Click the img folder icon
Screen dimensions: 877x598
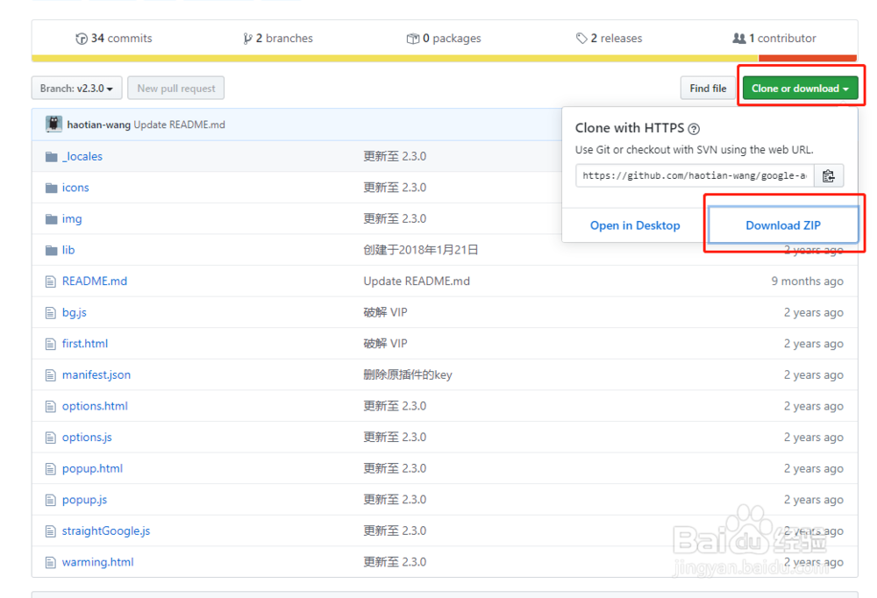tap(52, 218)
